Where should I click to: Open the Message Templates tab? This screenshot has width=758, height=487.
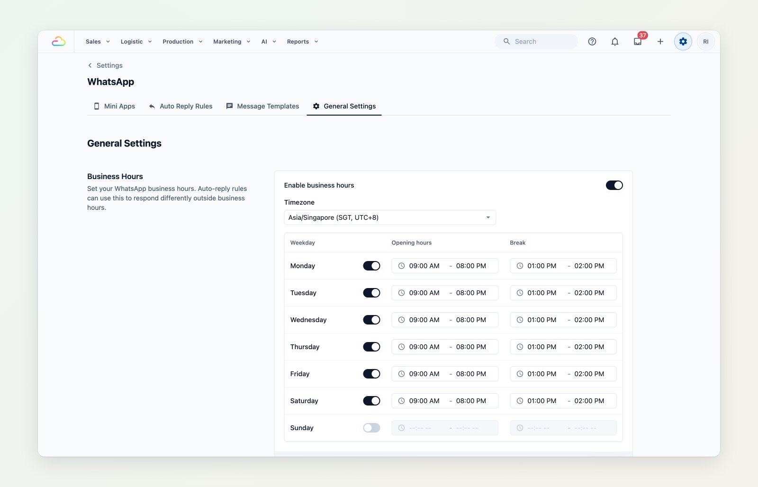pyautogui.click(x=262, y=106)
